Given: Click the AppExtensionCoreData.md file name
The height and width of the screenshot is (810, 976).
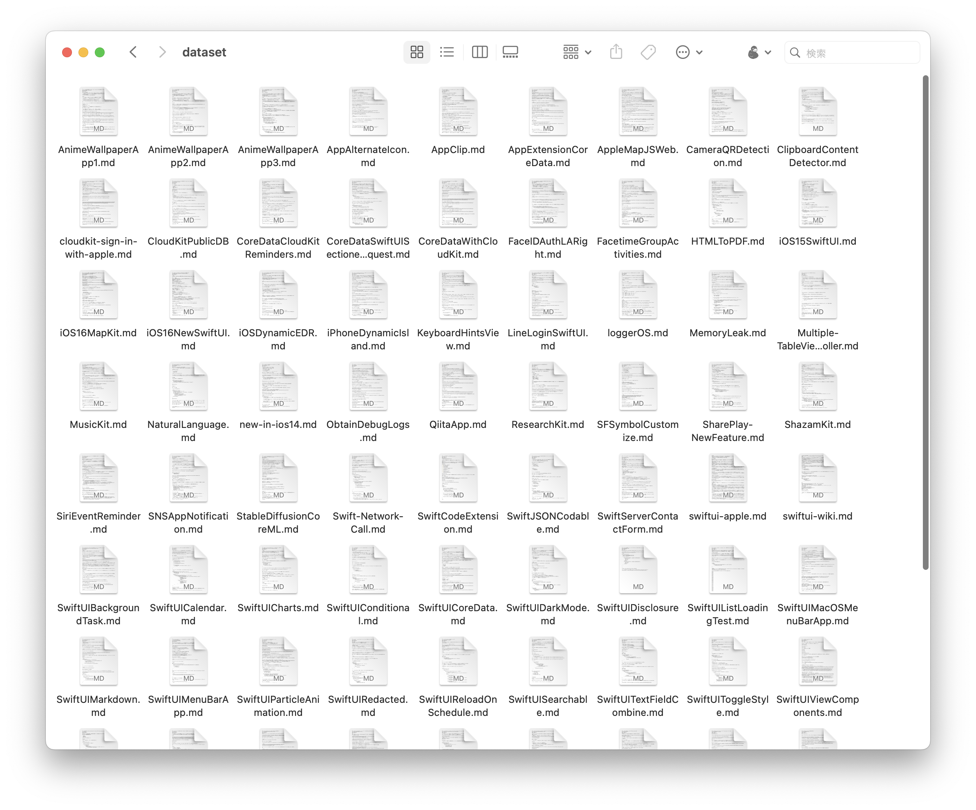Looking at the screenshot, I should point(548,156).
